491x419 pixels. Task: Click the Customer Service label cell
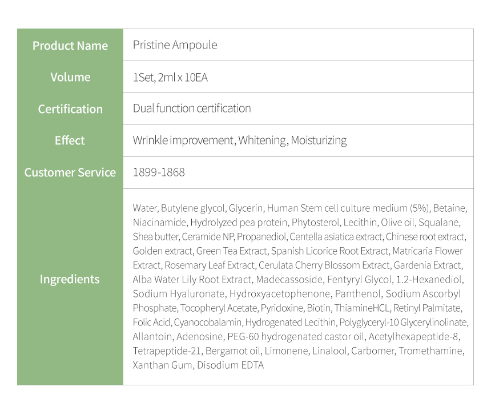[70, 172]
